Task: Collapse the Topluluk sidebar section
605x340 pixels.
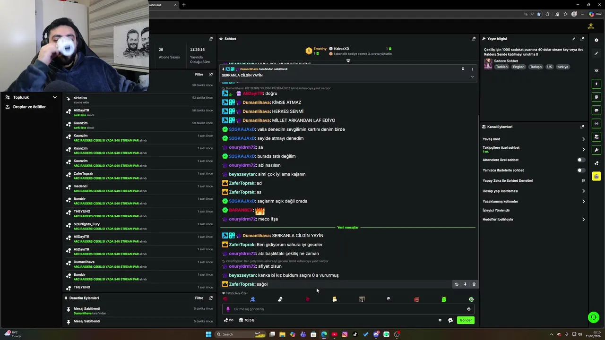Action: tap(54, 97)
